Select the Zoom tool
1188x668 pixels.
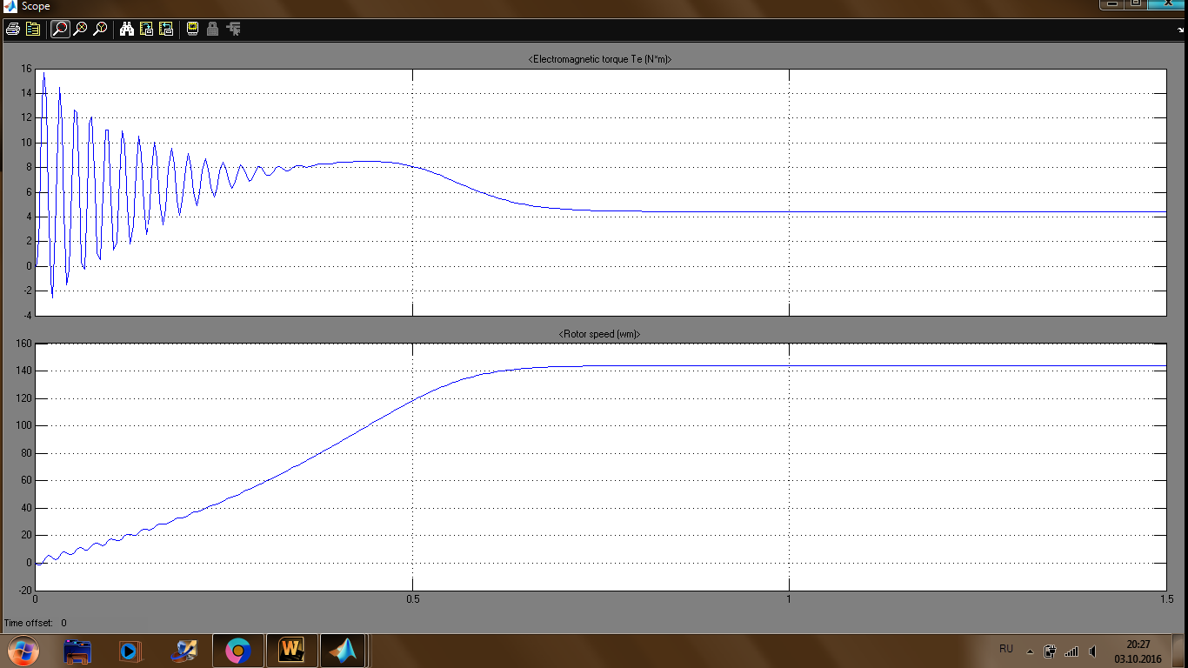59,29
